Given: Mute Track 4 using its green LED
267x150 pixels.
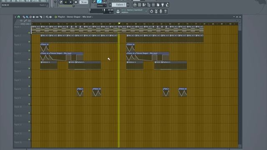Looking at the screenshot, I should [29, 60].
